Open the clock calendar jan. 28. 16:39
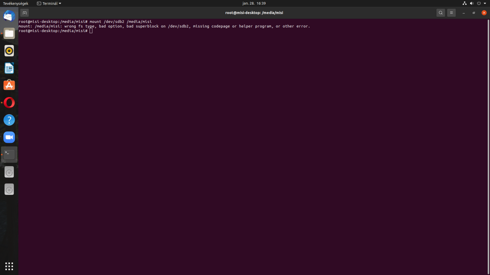This screenshot has width=490, height=275. [x=254, y=3]
